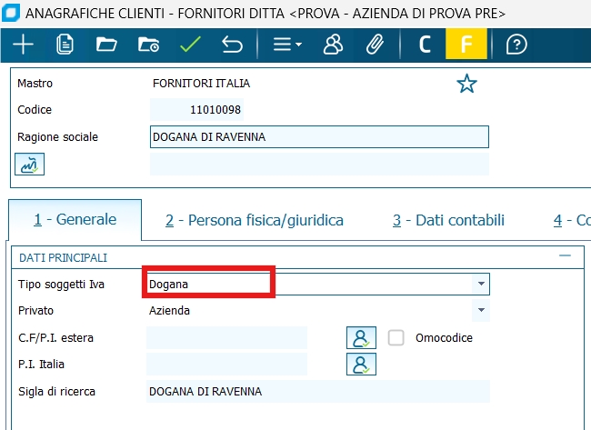
Task: Mark record as favorite with star
Action: click(x=466, y=85)
